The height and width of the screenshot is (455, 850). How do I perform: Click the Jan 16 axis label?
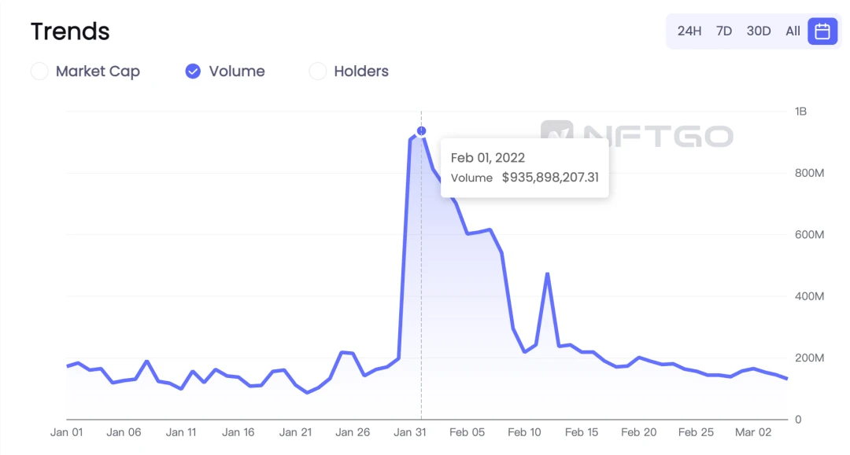pyautogui.click(x=238, y=432)
